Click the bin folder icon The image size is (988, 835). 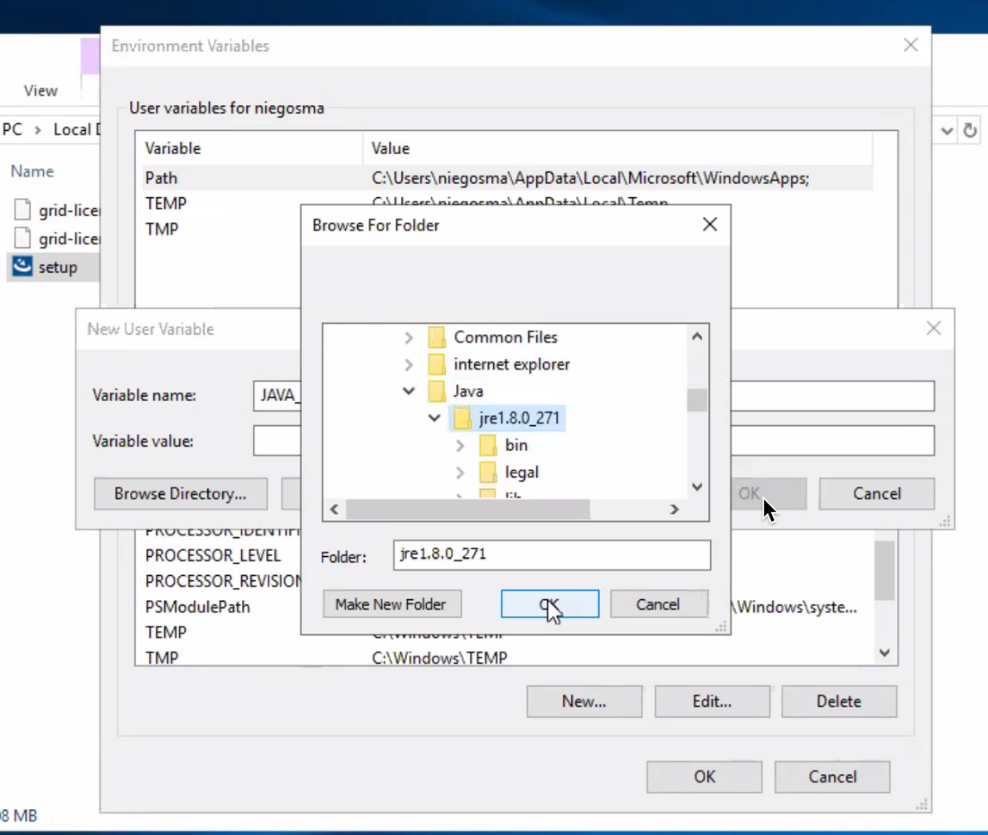tap(488, 446)
